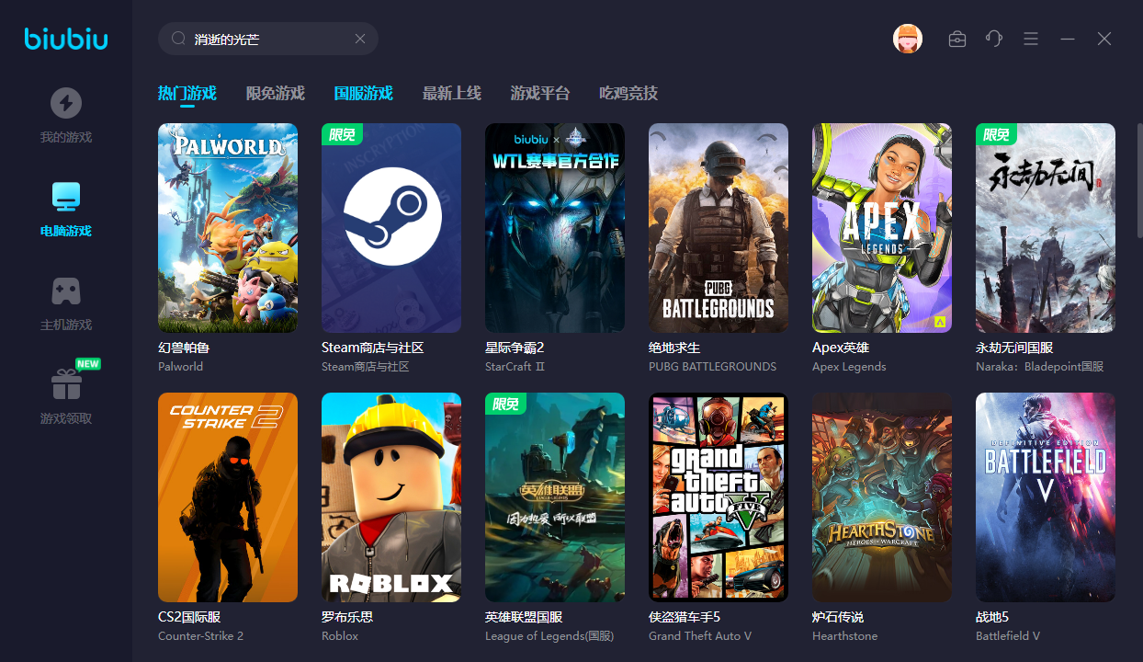This screenshot has width=1143, height=662.
Task: Open the game gift claim icon
Action: click(x=66, y=384)
